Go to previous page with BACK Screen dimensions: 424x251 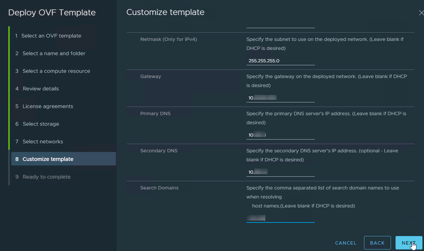point(377,243)
